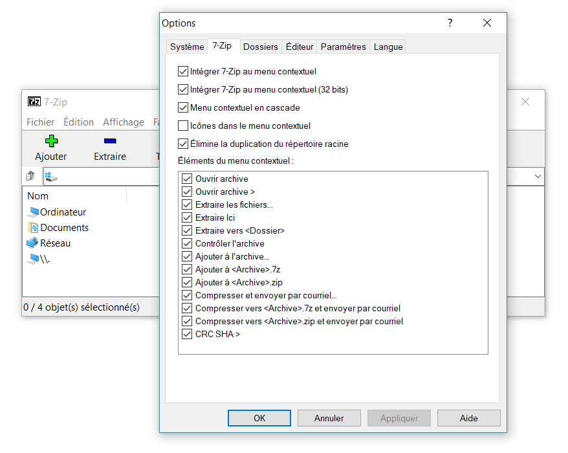Open the Fichier menu
This screenshot has height=453, width=568.
coord(41,122)
